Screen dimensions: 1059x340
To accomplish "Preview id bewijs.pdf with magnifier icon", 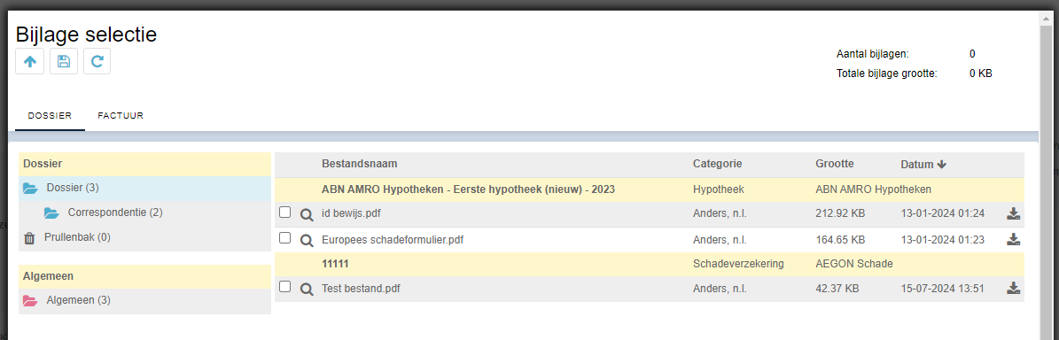I will click(x=307, y=214).
